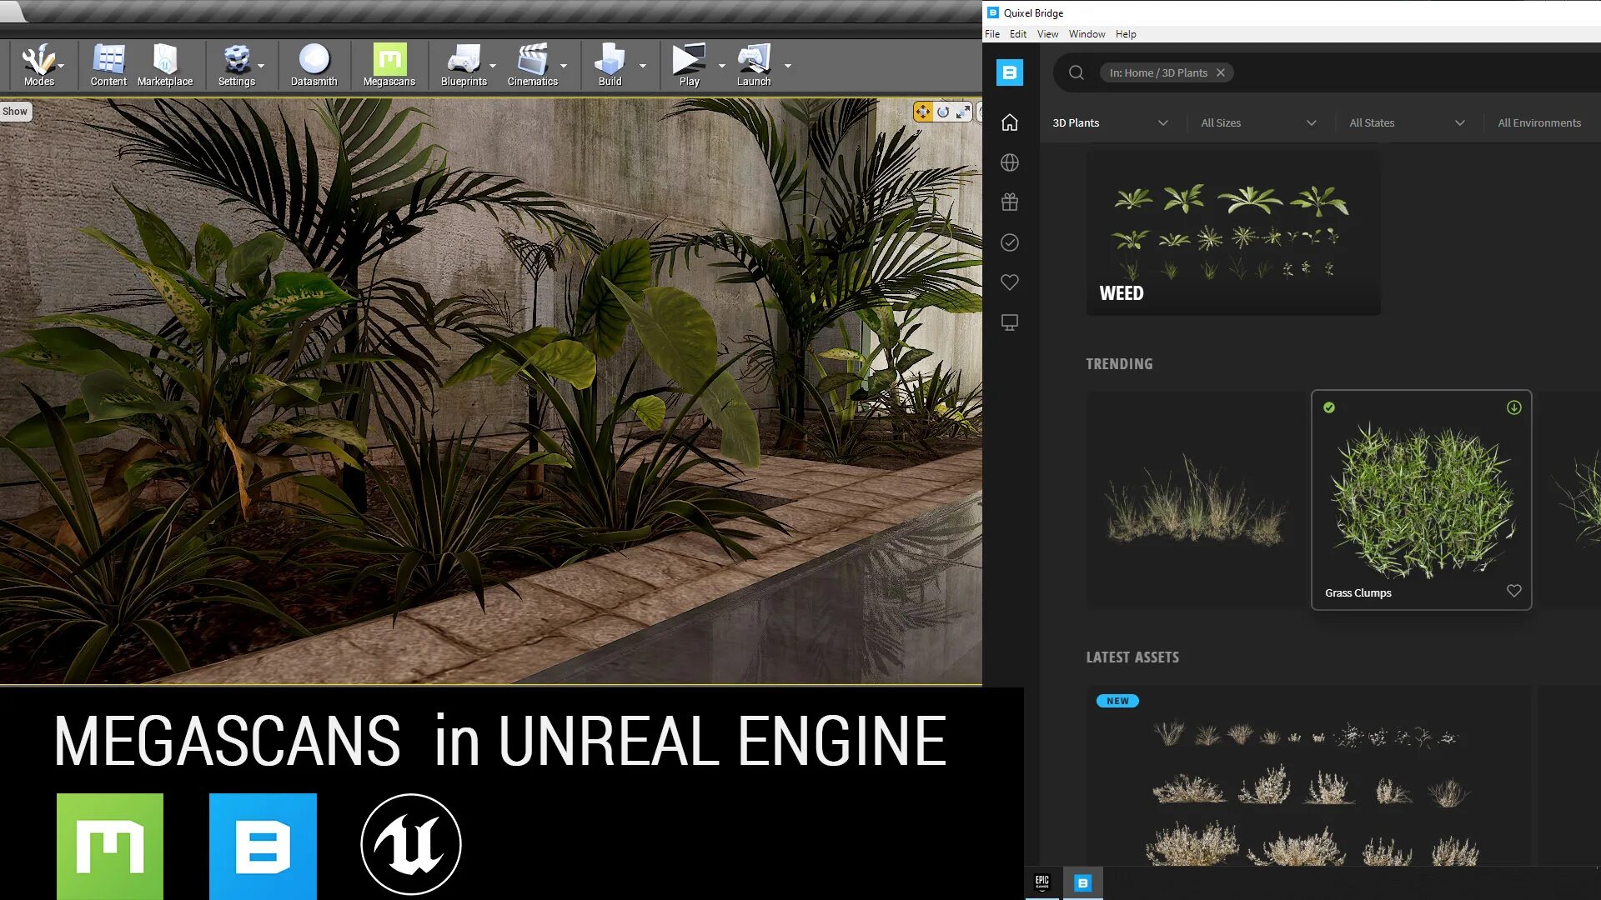Open the Window menu in Bridge
Viewport: 1601px width, 900px height.
point(1087,34)
